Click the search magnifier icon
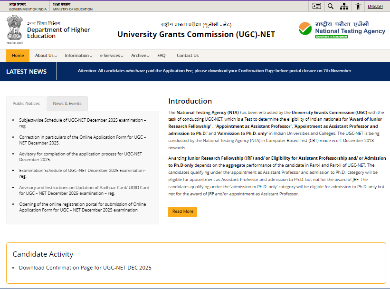The image size is (390, 289). click(x=331, y=6)
